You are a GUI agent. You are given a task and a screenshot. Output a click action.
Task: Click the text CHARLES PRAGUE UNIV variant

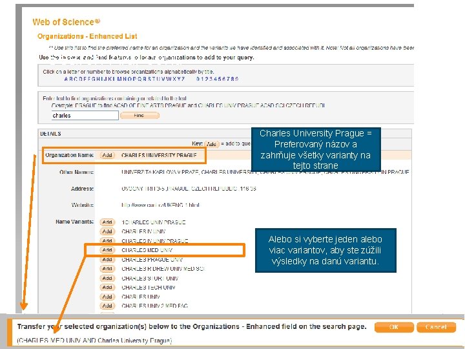coord(152,259)
